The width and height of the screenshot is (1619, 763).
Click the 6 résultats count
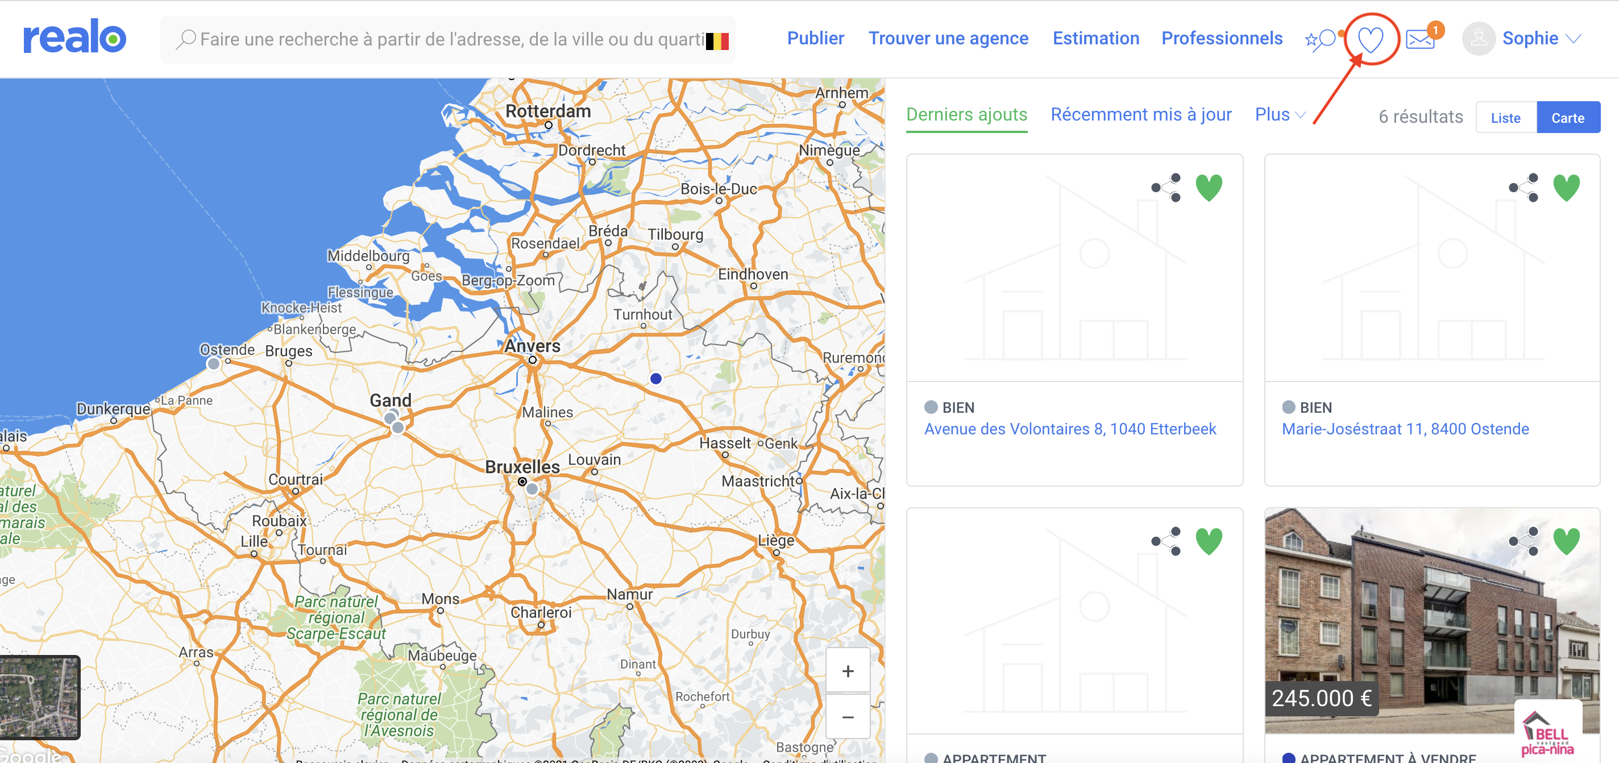point(1420,117)
